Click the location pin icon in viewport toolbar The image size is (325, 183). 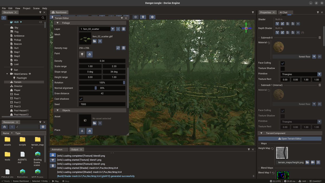(x=143, y=17)
